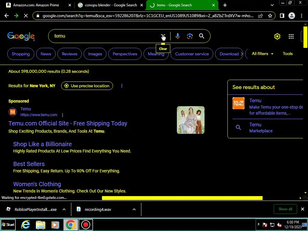Open Google Lens image search
This screenshot has height=231, width=308.
(x=189, y=36)
